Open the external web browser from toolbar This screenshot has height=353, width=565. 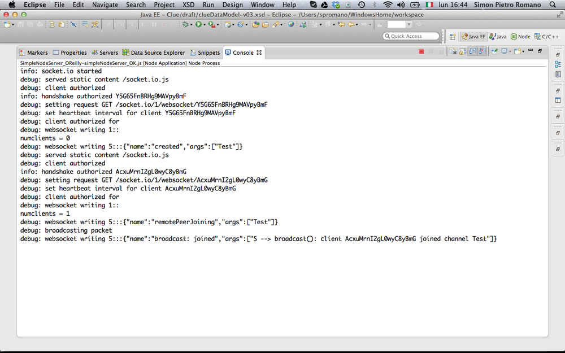291,25
